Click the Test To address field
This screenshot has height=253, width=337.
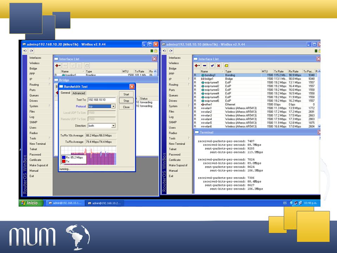[102, 100]
